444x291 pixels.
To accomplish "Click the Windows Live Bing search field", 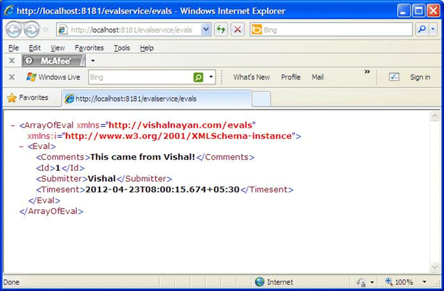I will (x=141, y=77).
